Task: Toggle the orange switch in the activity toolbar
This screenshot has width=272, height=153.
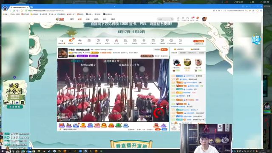Action: (71, 40)
